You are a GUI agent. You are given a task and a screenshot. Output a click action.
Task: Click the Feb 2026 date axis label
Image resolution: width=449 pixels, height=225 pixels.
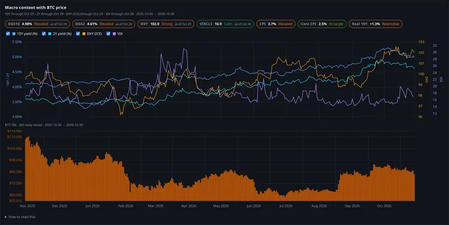pos(126,206)
